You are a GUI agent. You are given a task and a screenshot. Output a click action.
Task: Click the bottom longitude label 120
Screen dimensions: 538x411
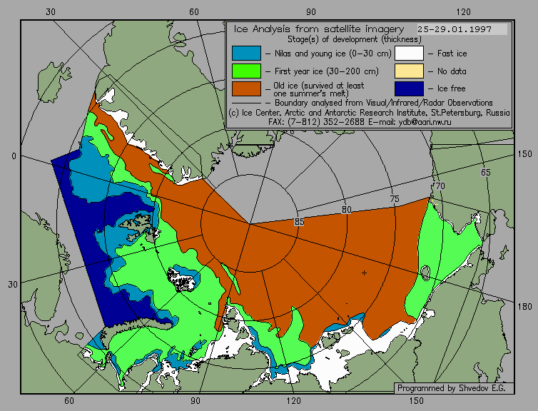(294, 401)
